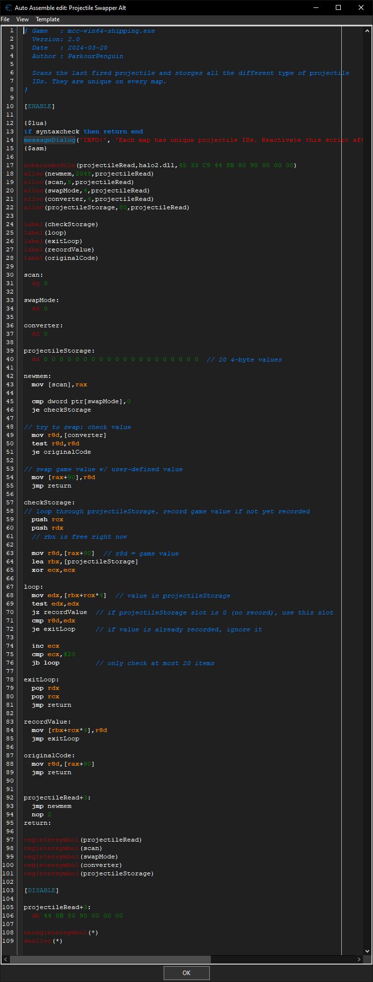The image size is (373, 982).
Task: Click the {$lua} directive line
Action: 36,123
